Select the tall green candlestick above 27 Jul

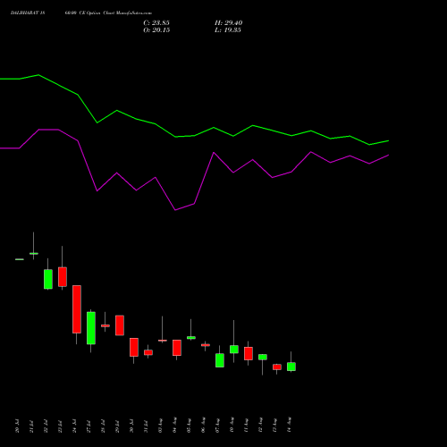pos(91,328)
